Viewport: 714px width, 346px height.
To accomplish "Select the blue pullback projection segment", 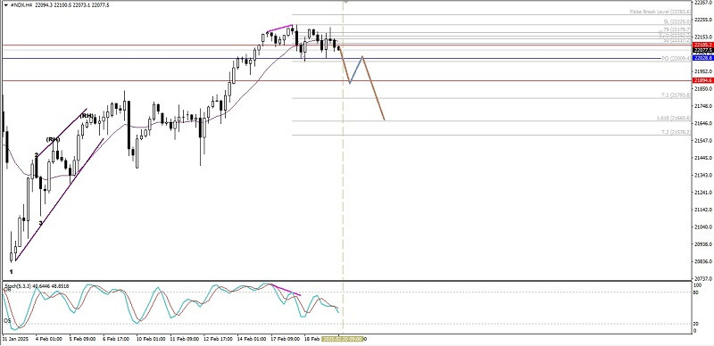I will (356, 70).
